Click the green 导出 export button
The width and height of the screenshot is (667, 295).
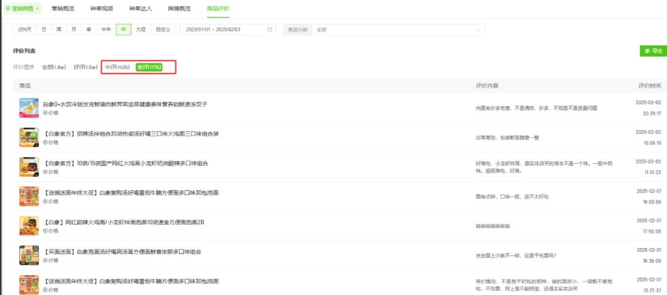[x=653, y=51]
